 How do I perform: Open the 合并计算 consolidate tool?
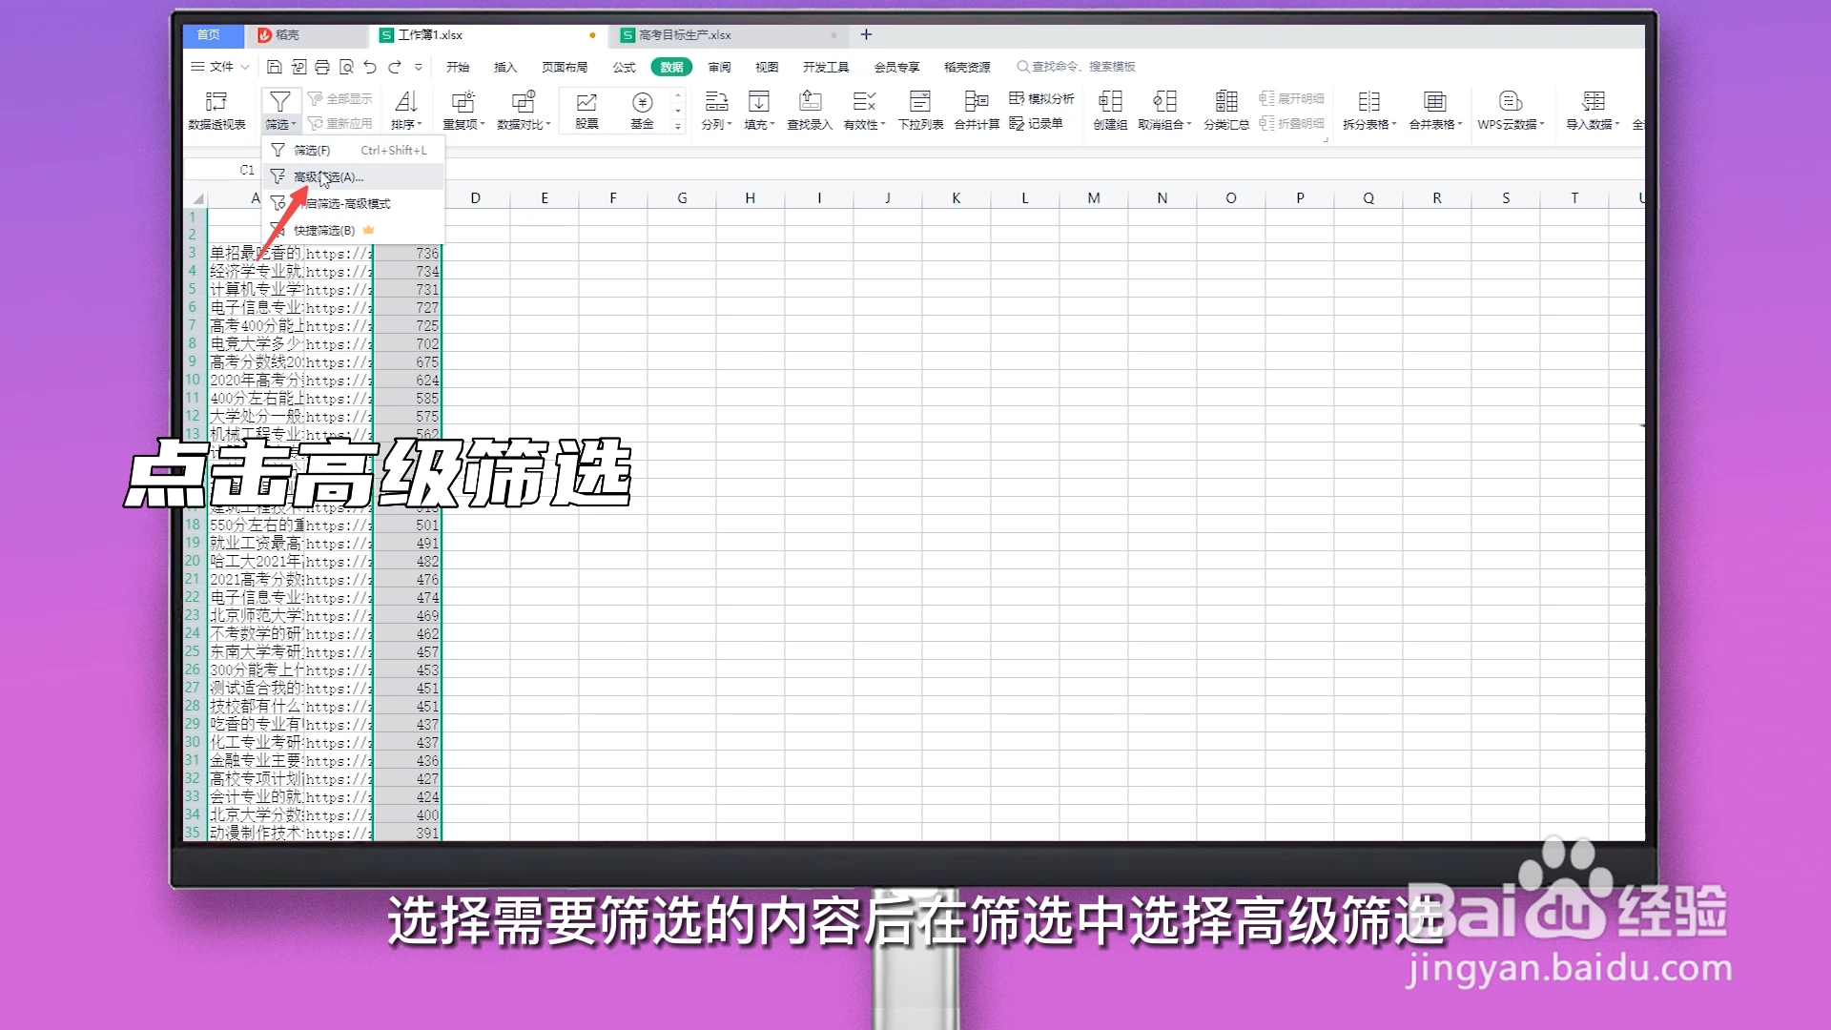pos(976,110)
